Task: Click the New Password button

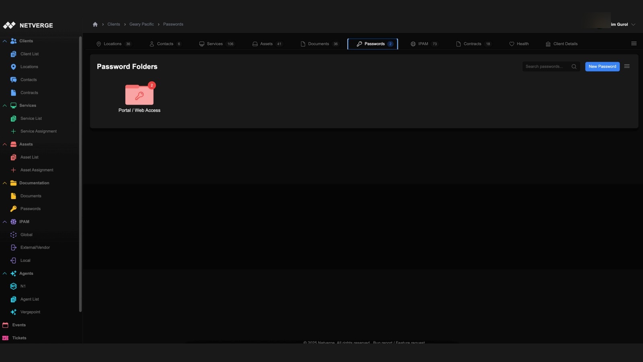Action: (602, 66)
